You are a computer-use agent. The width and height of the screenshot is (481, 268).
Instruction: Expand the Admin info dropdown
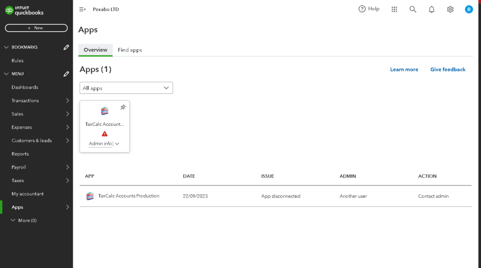pos(117,144)
